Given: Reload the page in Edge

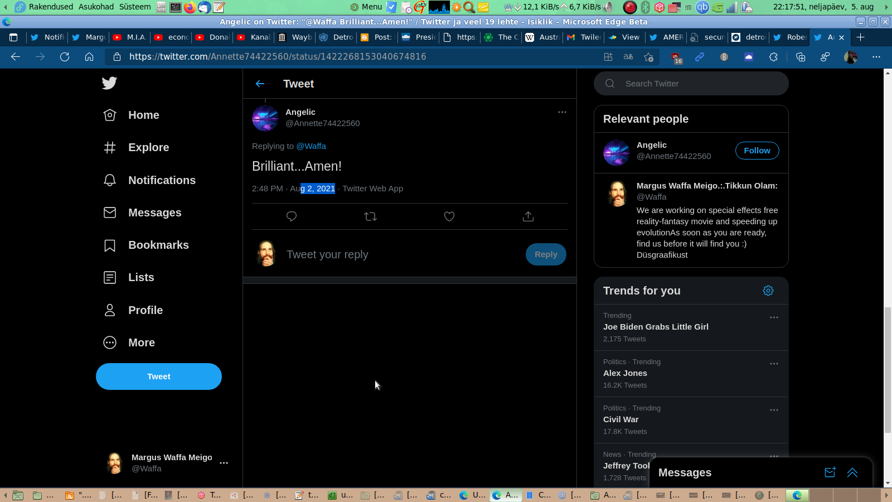Looking at the screenshot, I should [x=65, y=57].
